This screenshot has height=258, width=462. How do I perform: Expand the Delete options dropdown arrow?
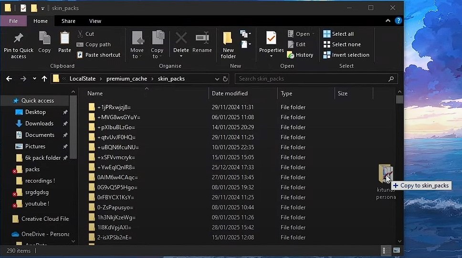[x=181, y=56]
